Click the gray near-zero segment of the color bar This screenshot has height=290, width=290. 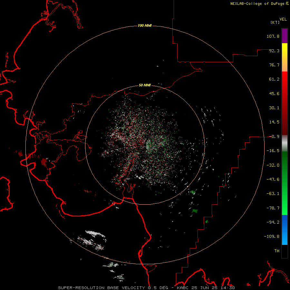point(285,143)
